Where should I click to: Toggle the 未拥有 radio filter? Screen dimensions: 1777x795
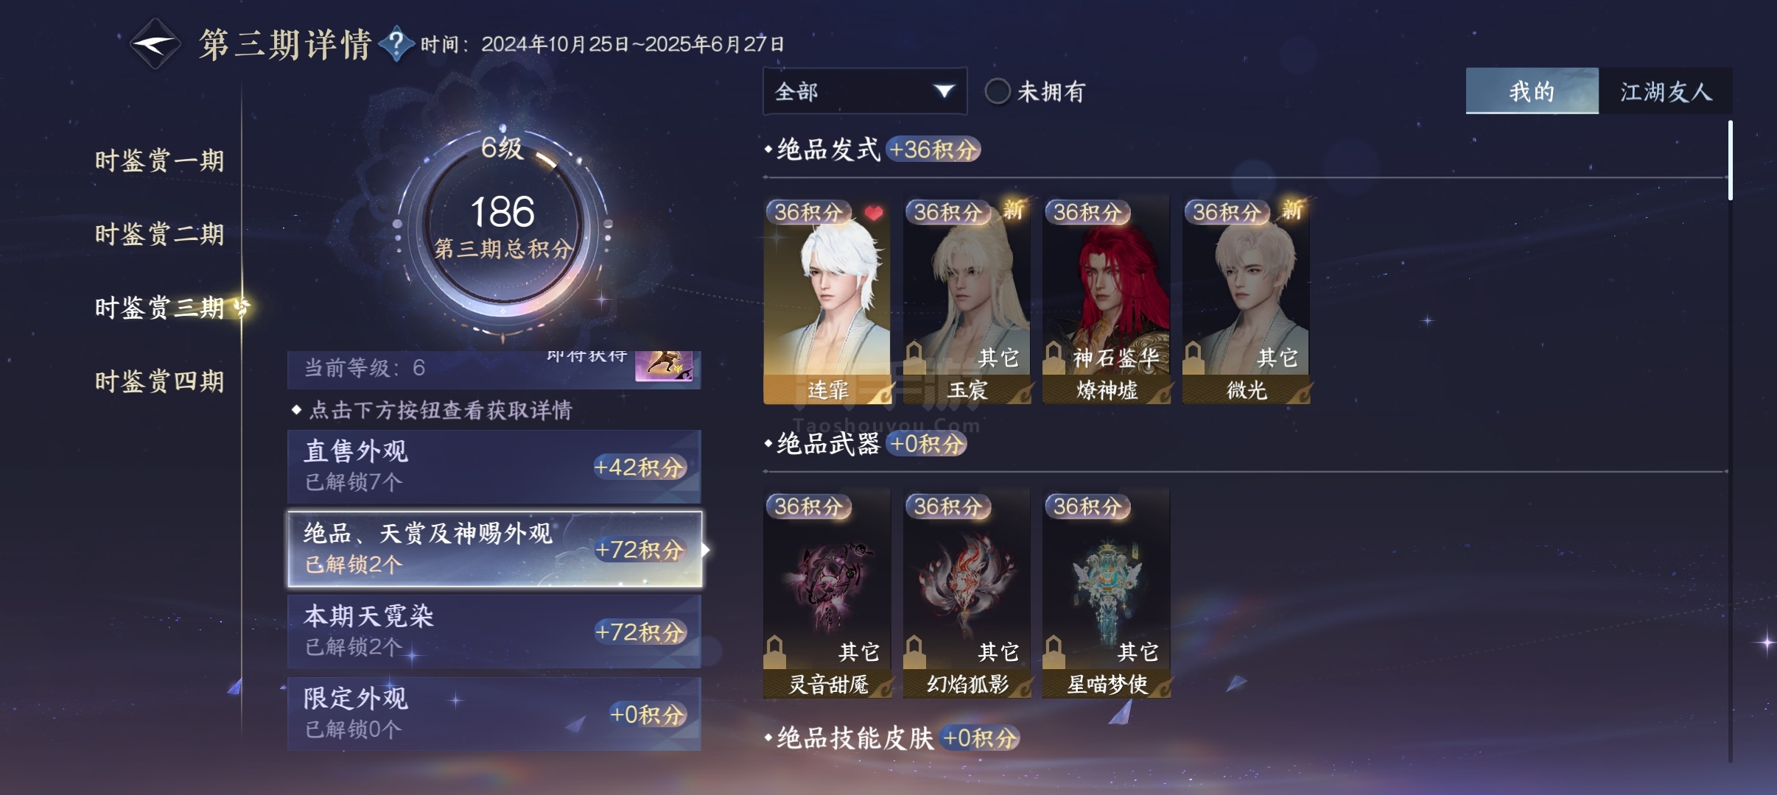click(998, 91)
